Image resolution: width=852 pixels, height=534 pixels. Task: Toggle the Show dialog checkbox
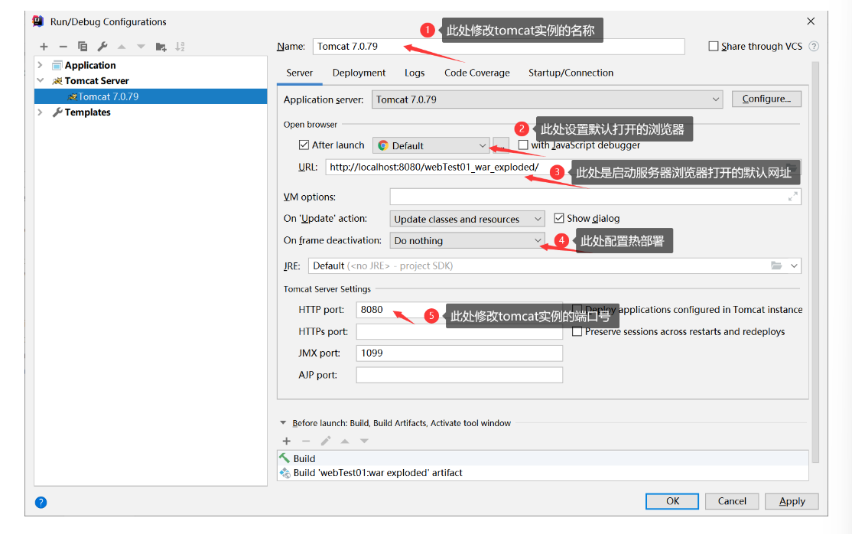[x=558, y=218]
